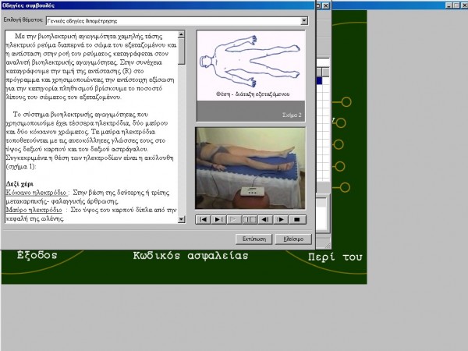
Task: Click the text pane vertical scroll thumb
Action: (181, 51)
